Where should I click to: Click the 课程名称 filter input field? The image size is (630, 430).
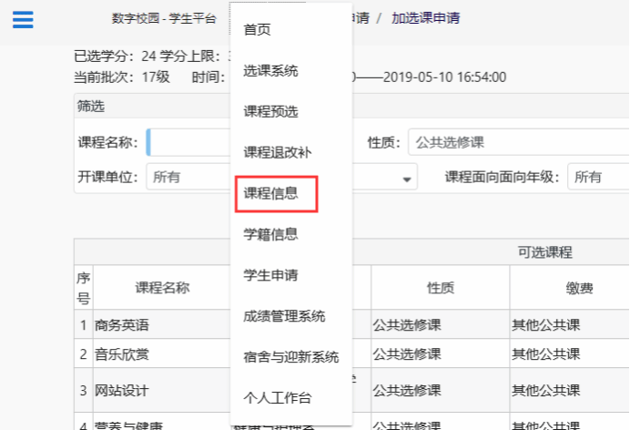tap(187, 142)
